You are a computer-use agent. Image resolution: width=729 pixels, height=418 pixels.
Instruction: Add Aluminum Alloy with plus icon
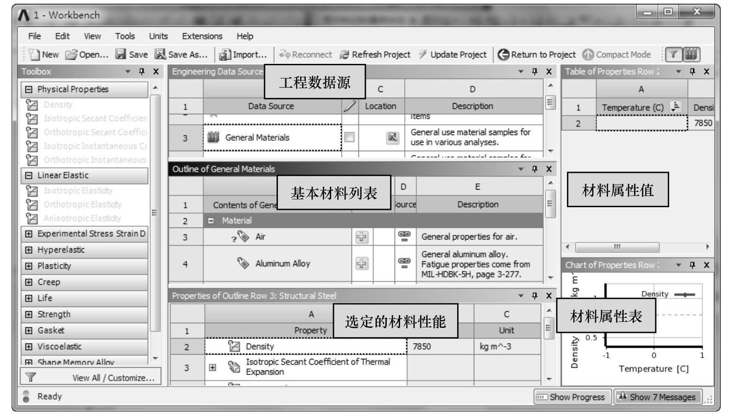pyautogui.click(x=362, y=264)
